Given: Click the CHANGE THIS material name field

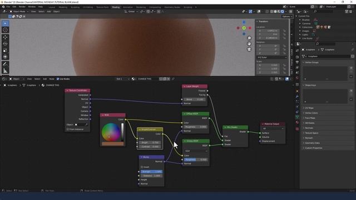Looking at the screenshot, I should click(147, 79).
